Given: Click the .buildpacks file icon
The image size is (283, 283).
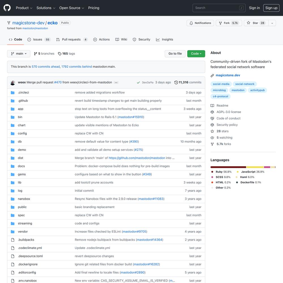Looking at the screenshot, I should 13,240.
